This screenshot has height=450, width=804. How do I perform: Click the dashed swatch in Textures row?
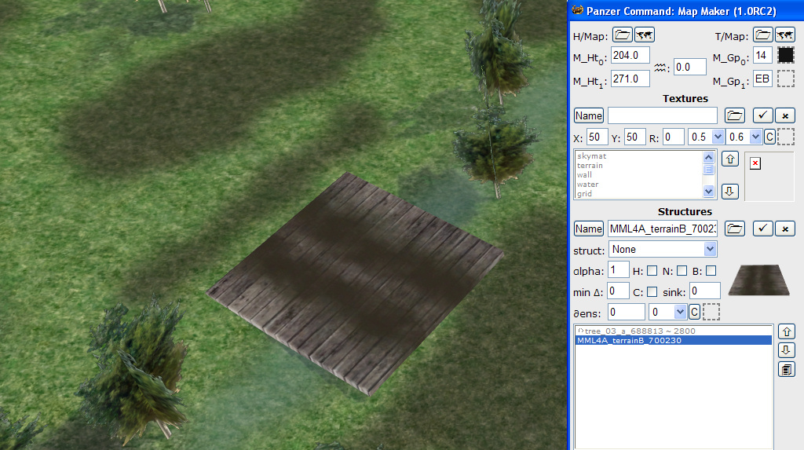pyautogui.click(x=785, y=137)
